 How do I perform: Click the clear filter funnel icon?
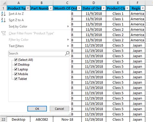click(3, 33)
